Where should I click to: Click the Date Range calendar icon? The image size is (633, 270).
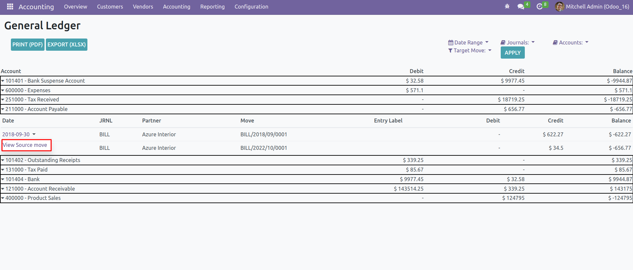pos(451,42)
